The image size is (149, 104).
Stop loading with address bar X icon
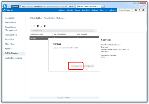[74, 6]
